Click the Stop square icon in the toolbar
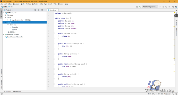Viewport: 178px width, 95px height. [169, 7]
